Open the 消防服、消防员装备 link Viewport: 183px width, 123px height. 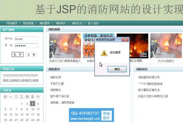62,102
